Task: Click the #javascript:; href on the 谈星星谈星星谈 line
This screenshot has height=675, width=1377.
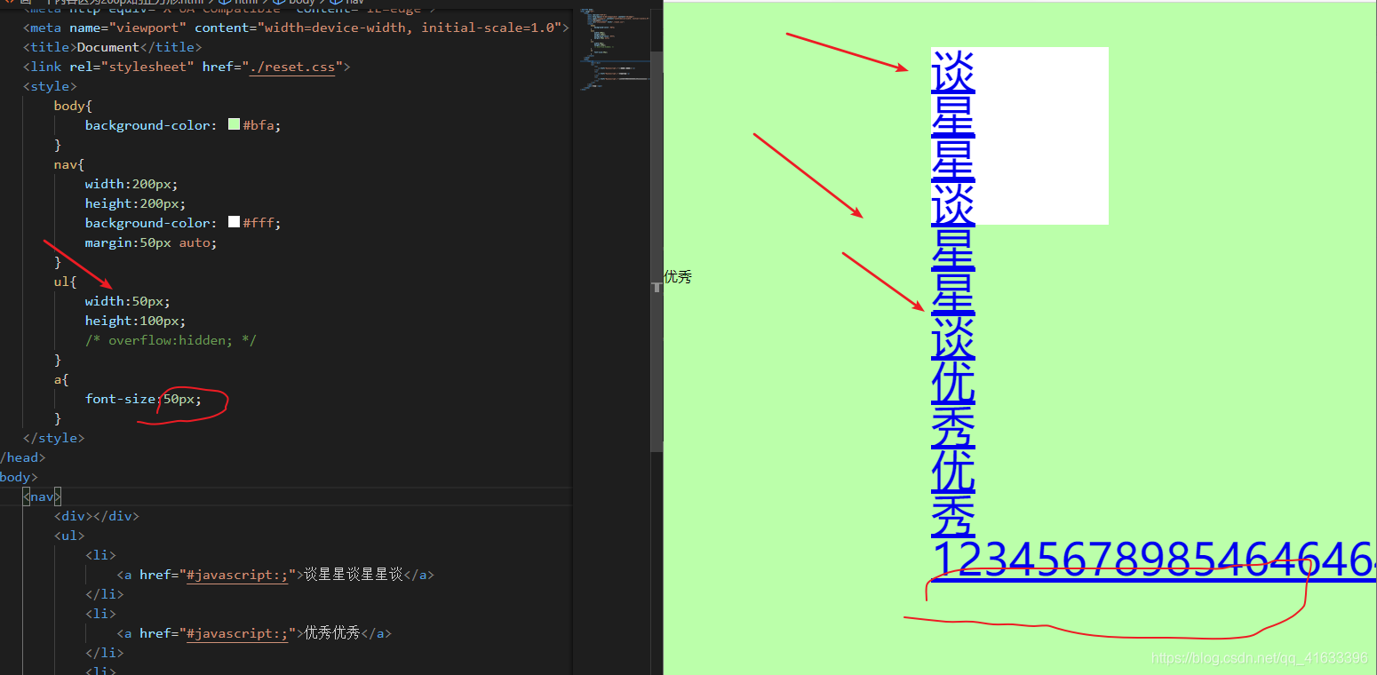Action: coord(237,575)
